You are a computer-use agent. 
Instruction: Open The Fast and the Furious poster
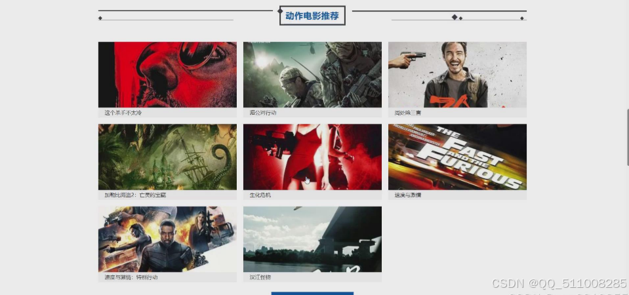tap(457, 157)
